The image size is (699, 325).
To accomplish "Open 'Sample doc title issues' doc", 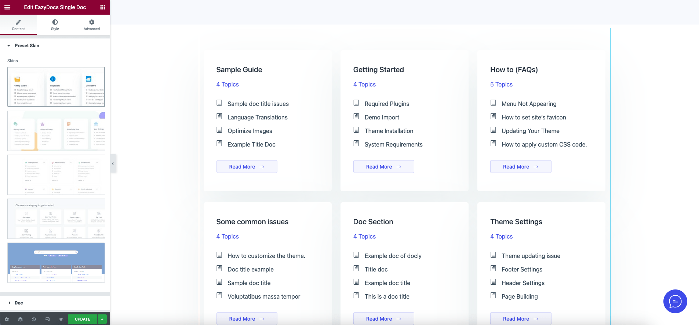I will coord(258,104).
